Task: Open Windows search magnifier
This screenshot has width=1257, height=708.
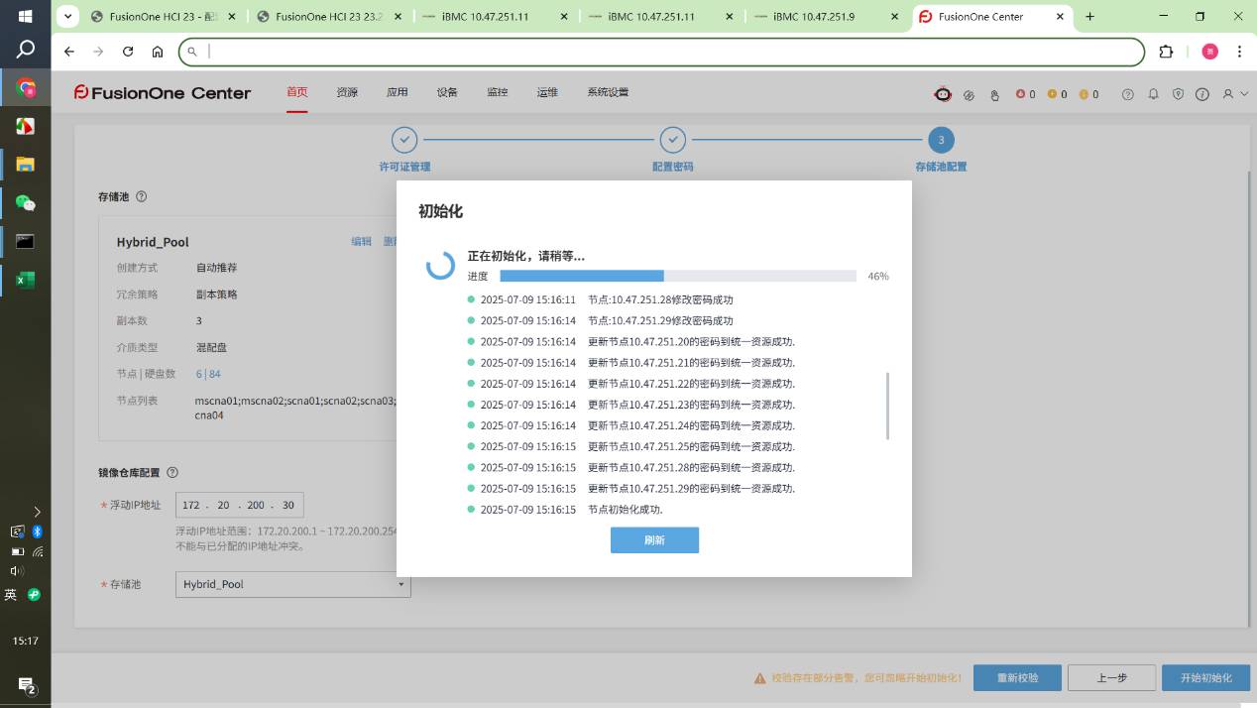Action: pos(26,50)
